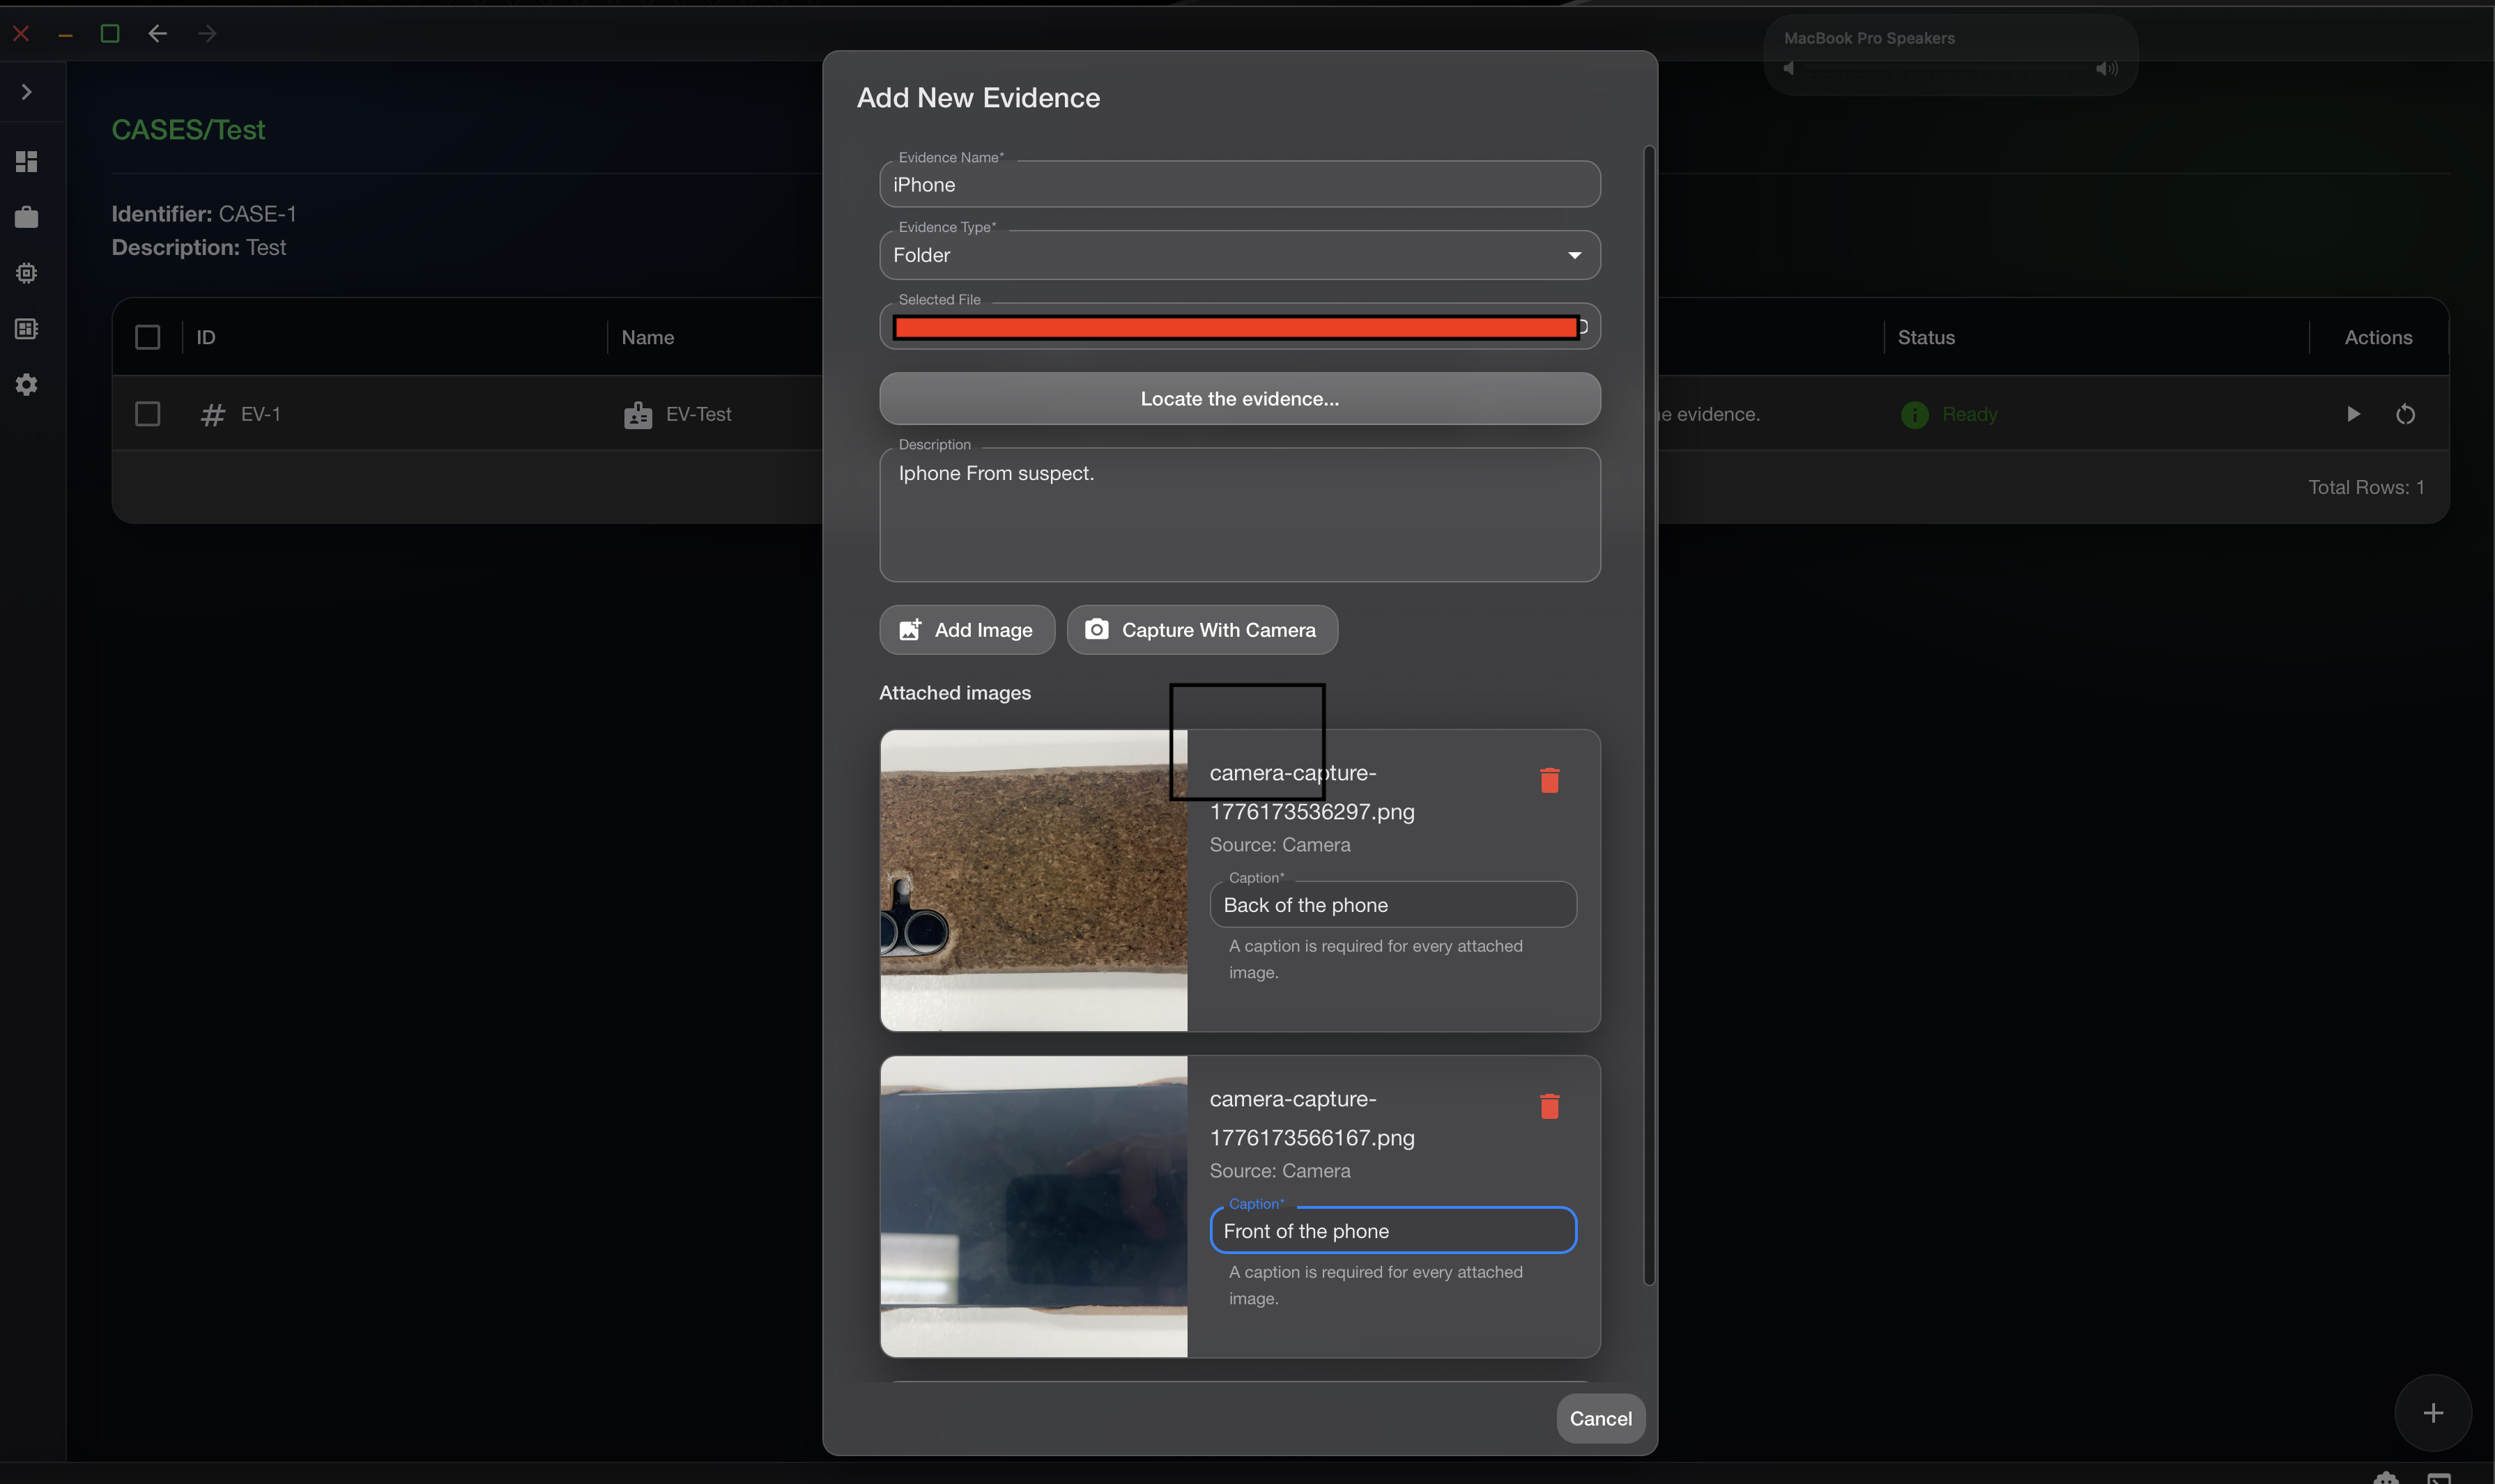Click the Status column header
2495x1484 pixels.
[1925, 338]
